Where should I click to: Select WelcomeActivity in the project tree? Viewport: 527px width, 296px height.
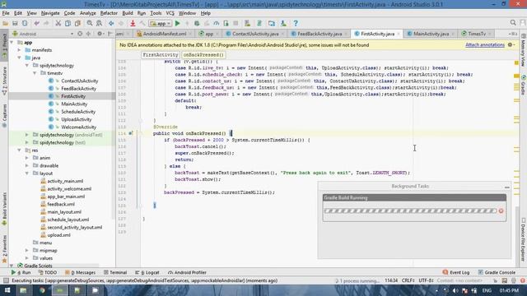[x=79, y=127]
